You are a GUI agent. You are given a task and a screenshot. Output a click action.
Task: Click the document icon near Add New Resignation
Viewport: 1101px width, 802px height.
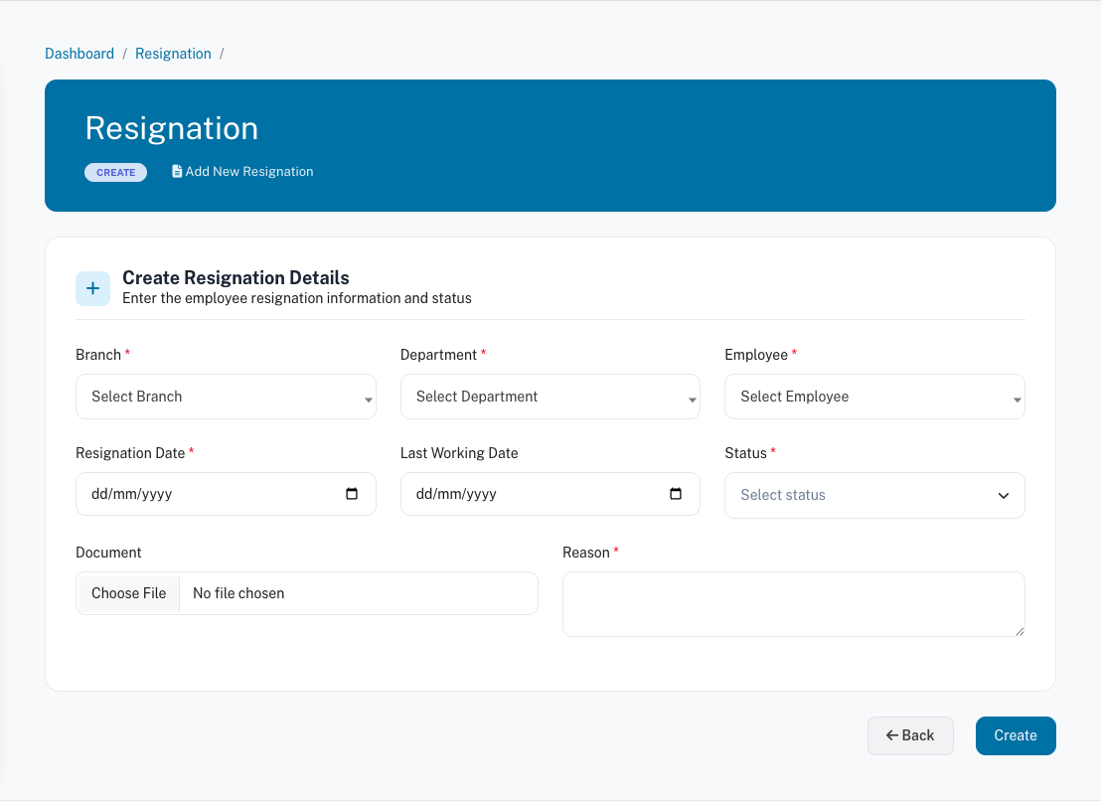coord(177,172)
